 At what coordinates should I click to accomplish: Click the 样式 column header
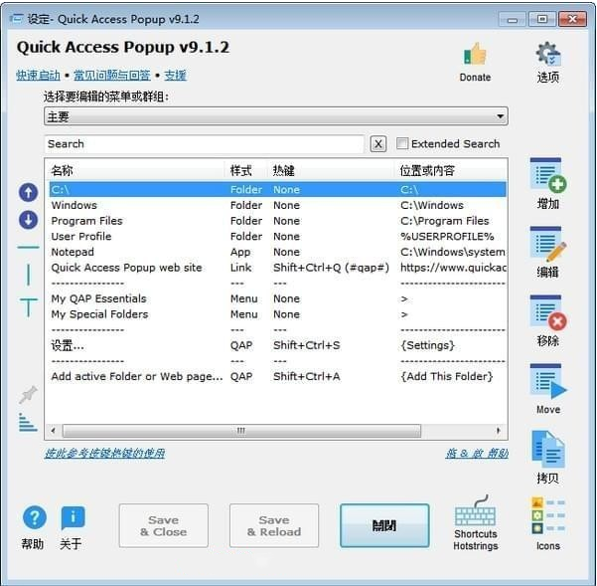(246, 170)
